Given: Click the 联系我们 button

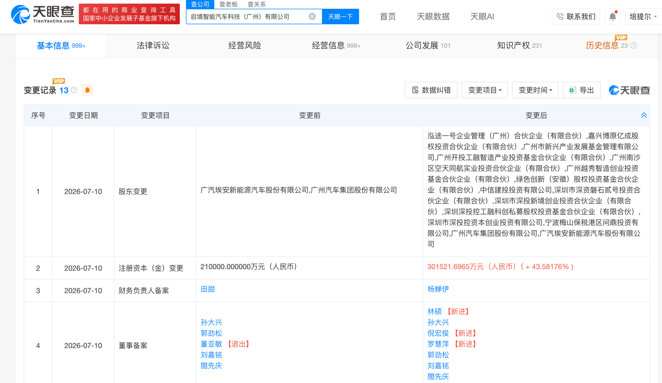Looking at the screenshot, I should coord(576,17).
